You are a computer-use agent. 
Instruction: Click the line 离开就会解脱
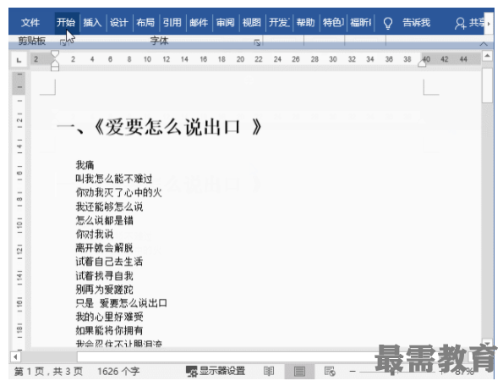coord(104,248)
